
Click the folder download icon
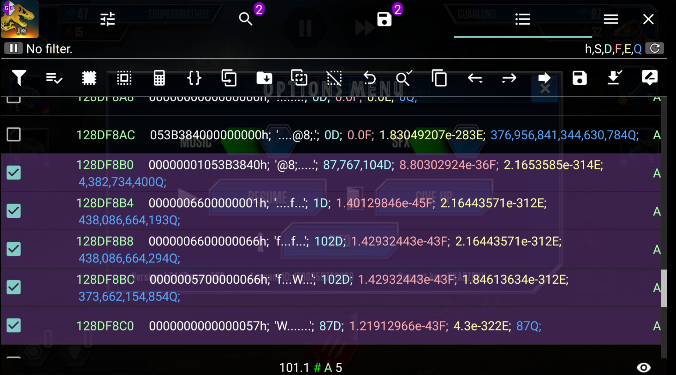click(x=264, y=78)
